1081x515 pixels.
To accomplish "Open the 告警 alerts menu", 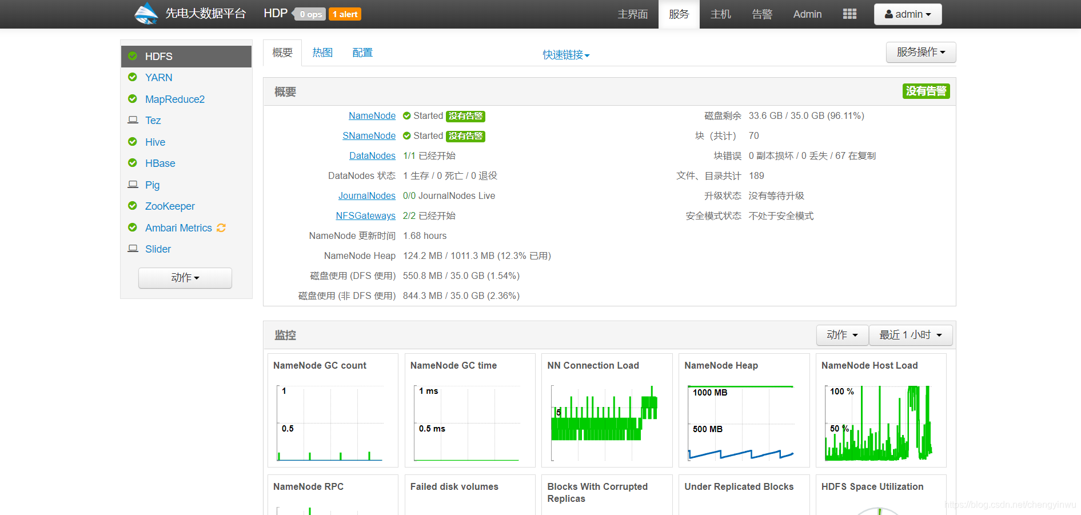I will tap(762, 14).
